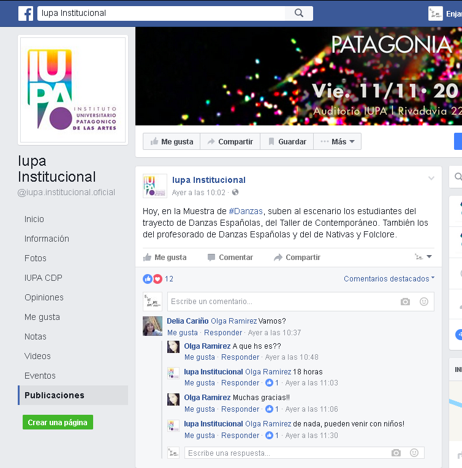Go to Inicio in sidebar
The width and height of the screenshot is (462, 468).
click(x=34, y=219)
